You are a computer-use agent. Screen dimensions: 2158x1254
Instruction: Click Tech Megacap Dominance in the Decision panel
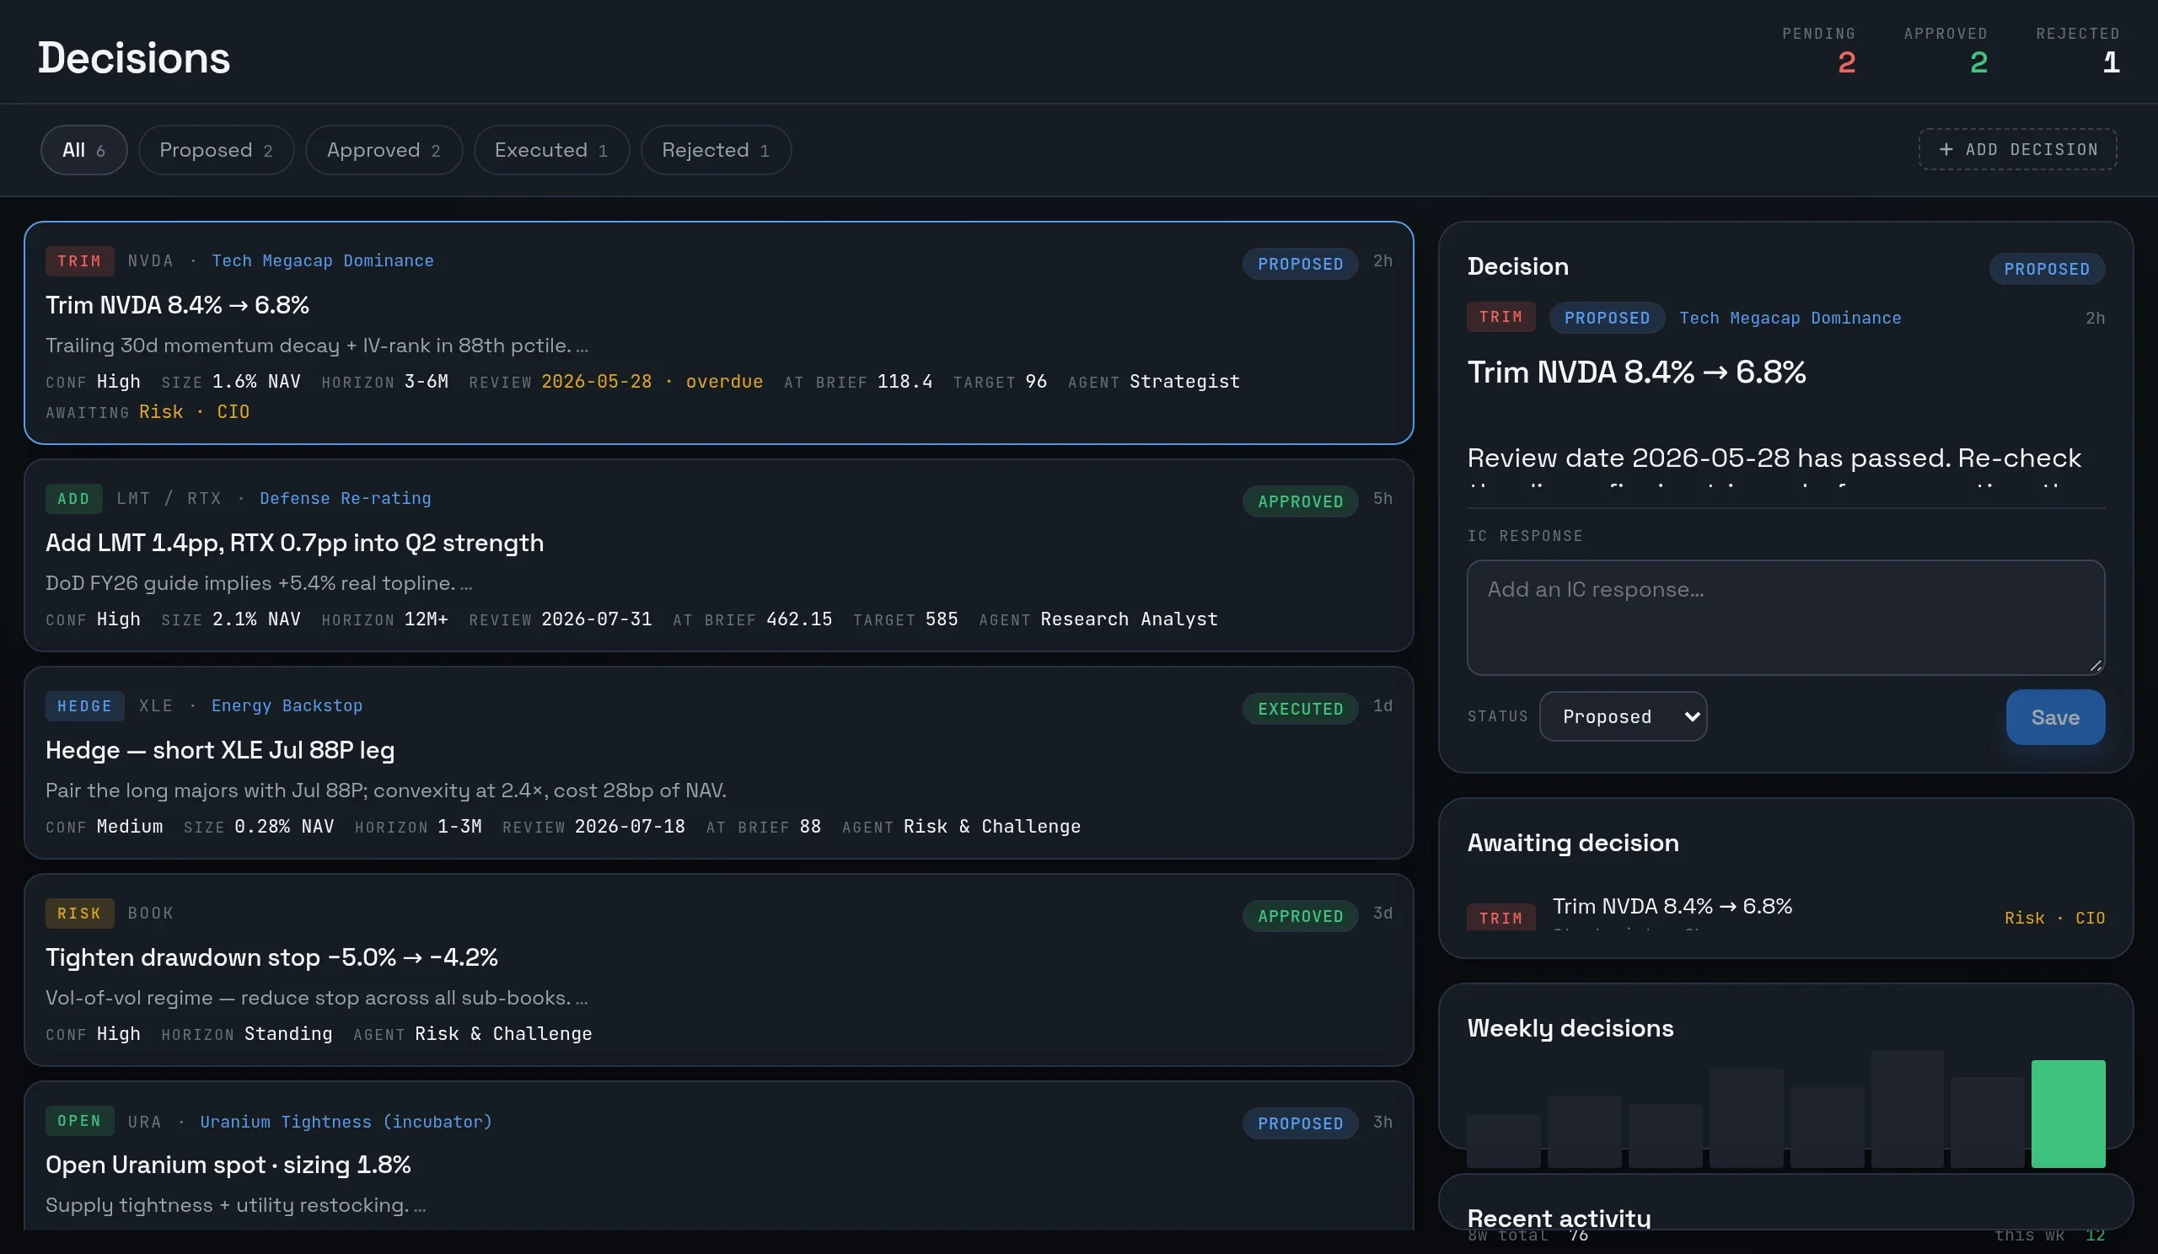tap(1790, 318)
